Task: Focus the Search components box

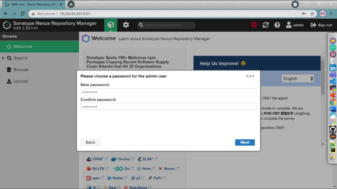Action: pos(166,25)
